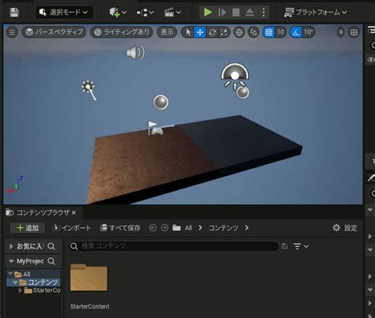Expand chevron after コンテンツ breadcrumb
This screenshot has height=318, width=375.
coord(247,228)
